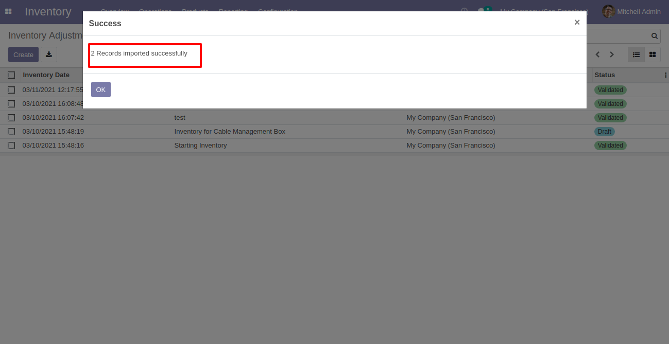
Task: Open the Reporting menu
Action: point(233,11)
